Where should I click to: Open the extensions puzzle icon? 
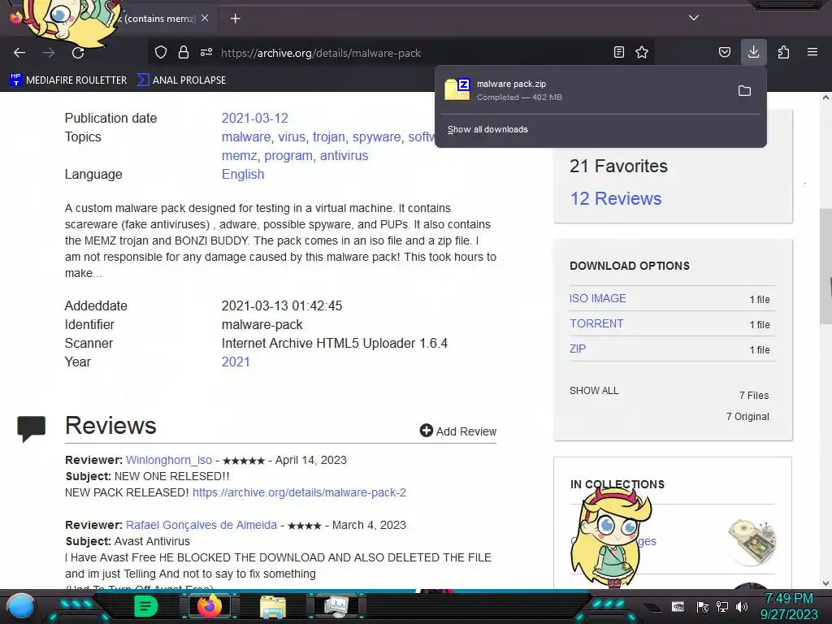click(783, 52)
